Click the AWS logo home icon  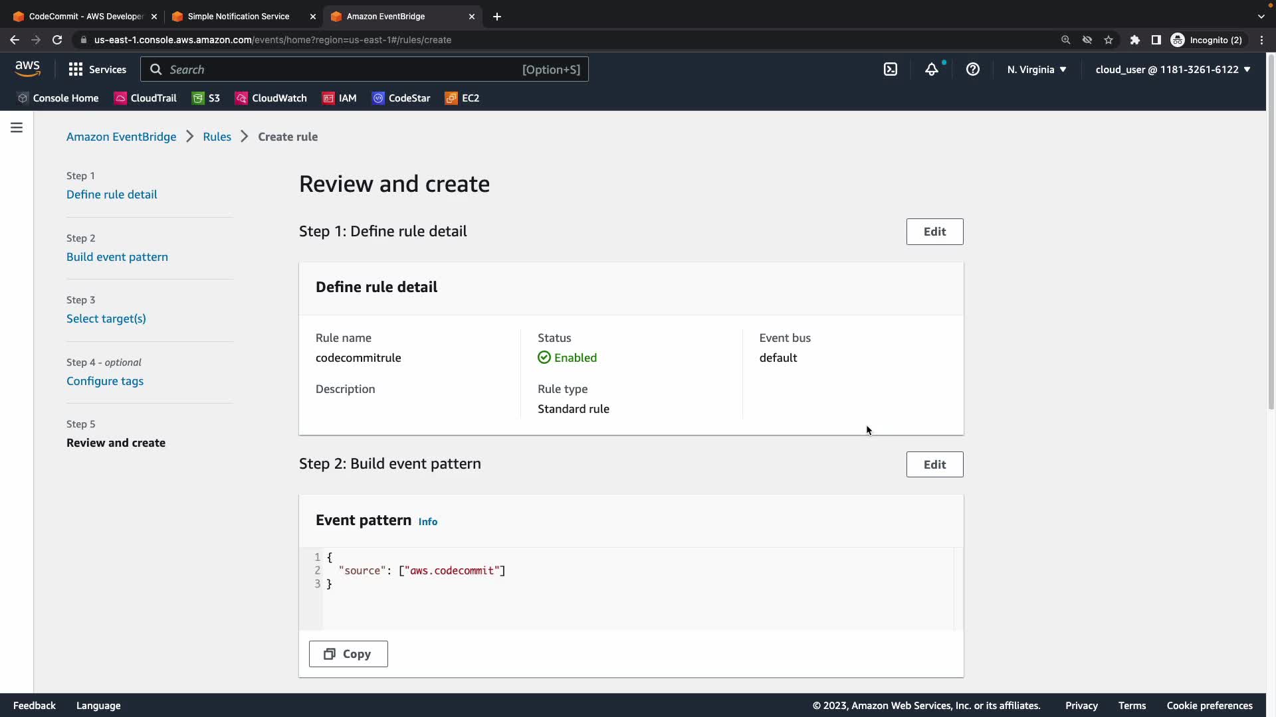28,68
